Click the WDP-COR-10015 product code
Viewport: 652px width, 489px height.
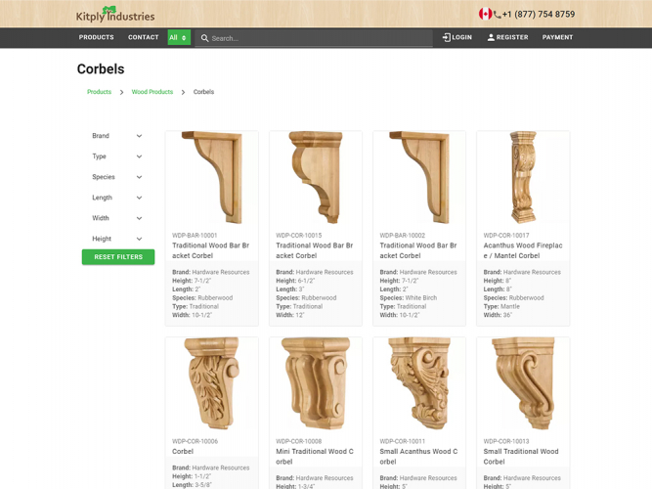298,236
